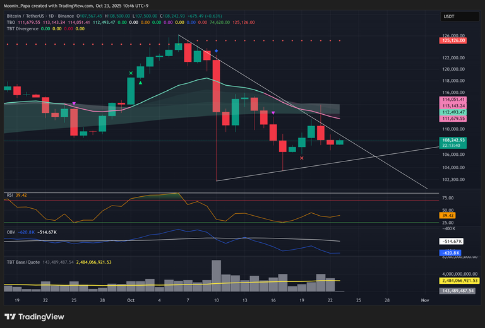Image resolution: width=485 pixels, height=328 pixels.
Task: Click the green X marker above the candles
Action: 131,73
